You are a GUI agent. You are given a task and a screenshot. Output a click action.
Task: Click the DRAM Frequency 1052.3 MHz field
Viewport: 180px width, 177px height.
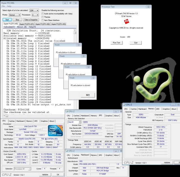coord(161,127)
